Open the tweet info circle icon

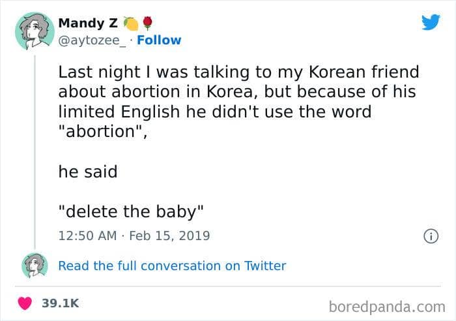click(x=431, y=236)
